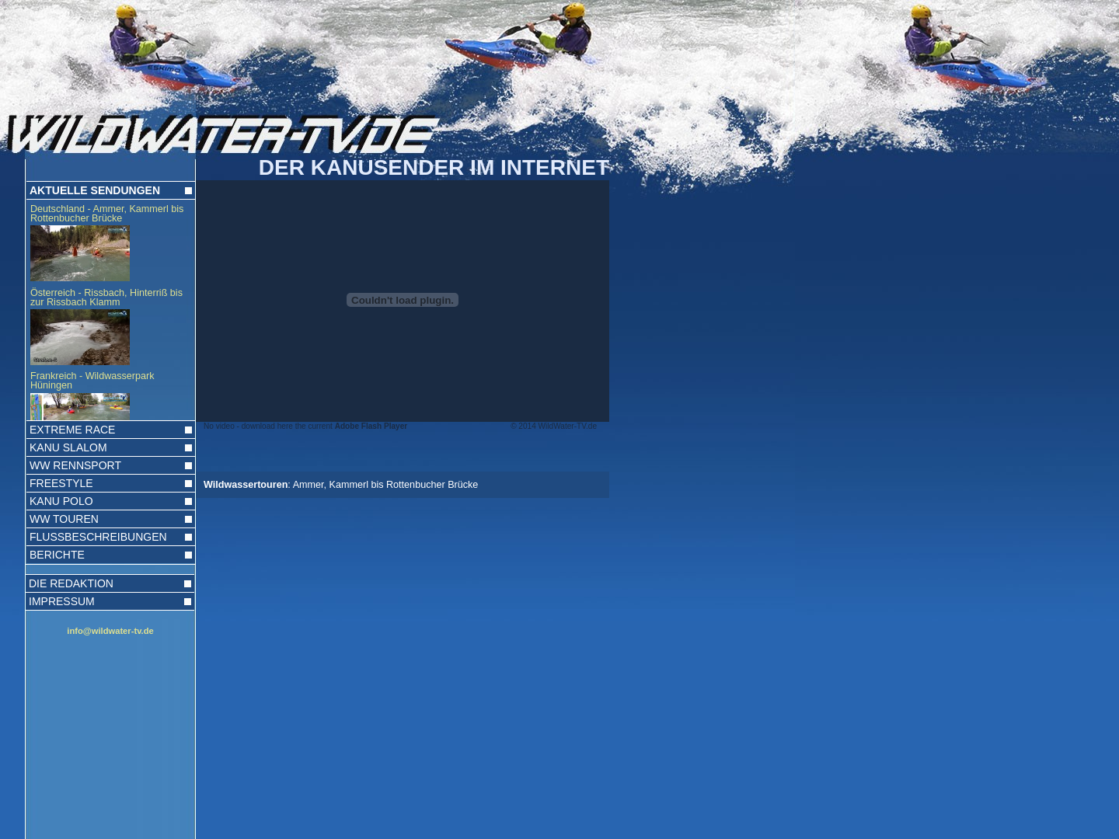Click the WILDWATER-TV.DE logo

(x=224, y=134)
